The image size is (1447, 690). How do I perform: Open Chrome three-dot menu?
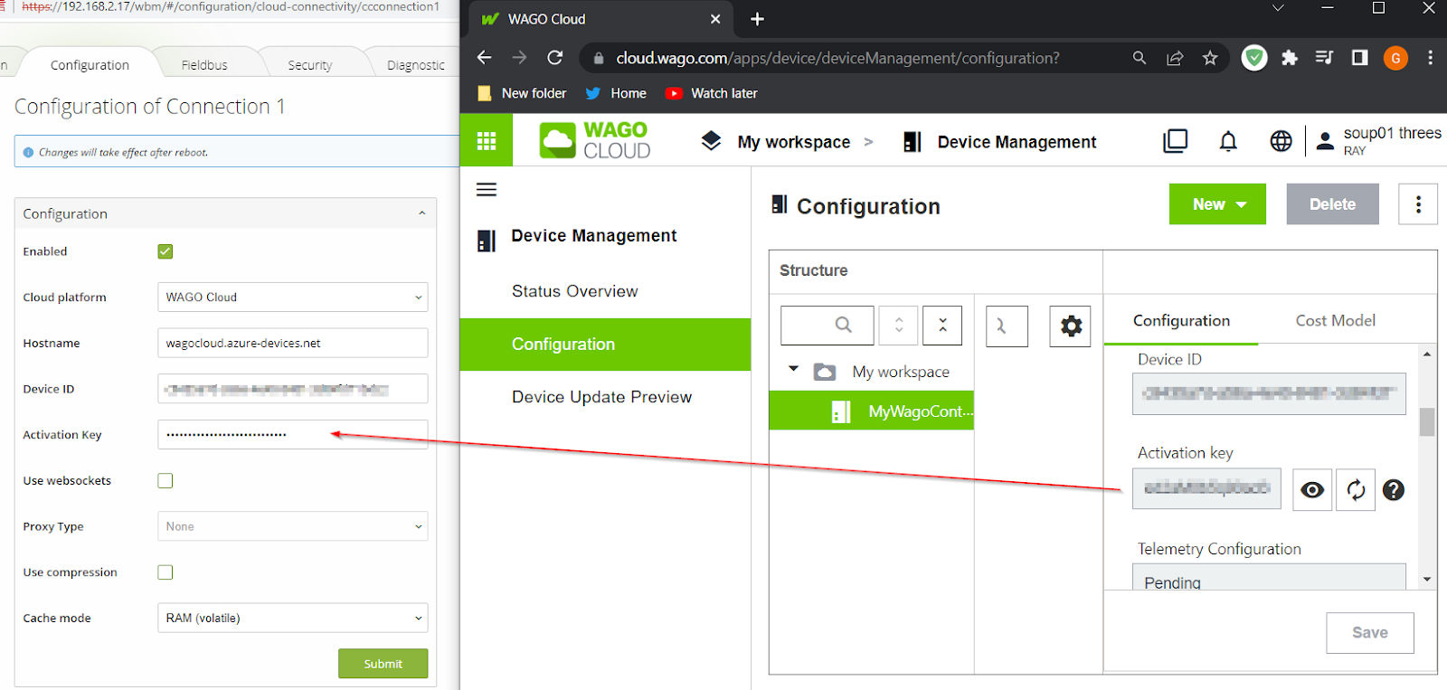(x=1430, y=58)
